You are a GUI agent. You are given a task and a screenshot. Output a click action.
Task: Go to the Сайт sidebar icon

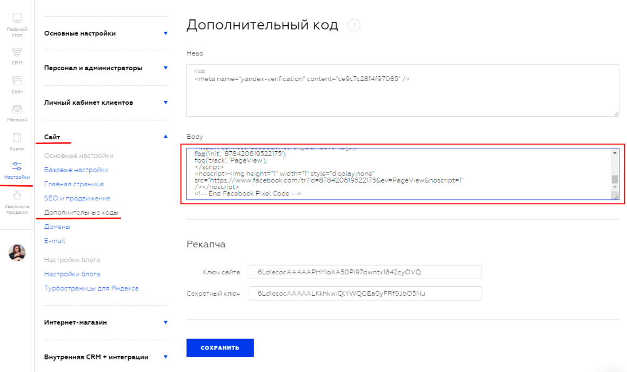coord(17,81)
